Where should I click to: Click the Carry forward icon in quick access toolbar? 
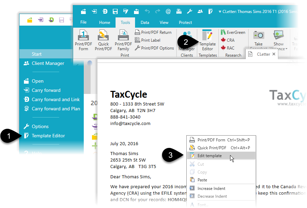pos(94,12)
